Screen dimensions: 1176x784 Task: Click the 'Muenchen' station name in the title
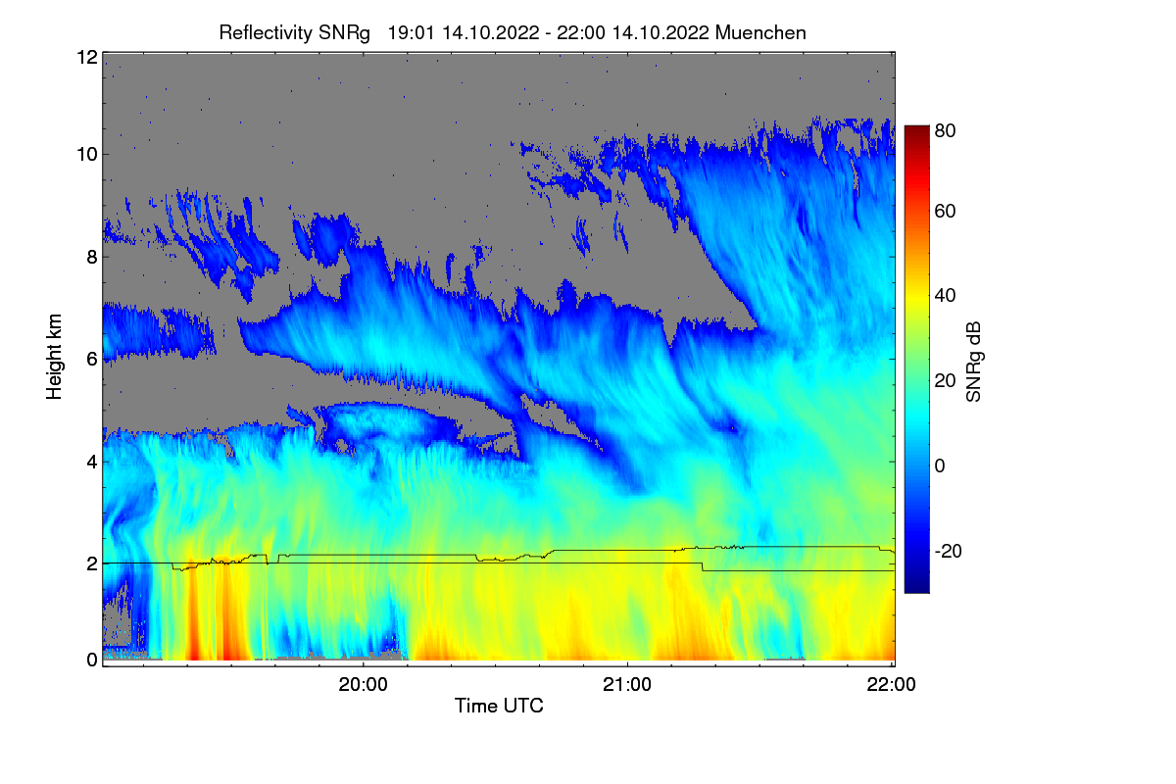(x=761, y=32)
